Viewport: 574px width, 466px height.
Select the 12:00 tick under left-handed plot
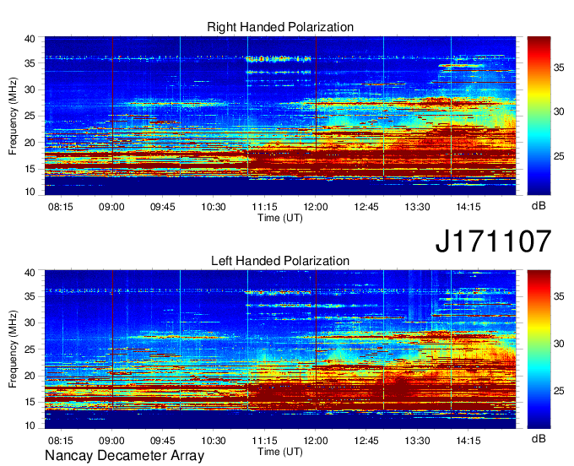316,441
